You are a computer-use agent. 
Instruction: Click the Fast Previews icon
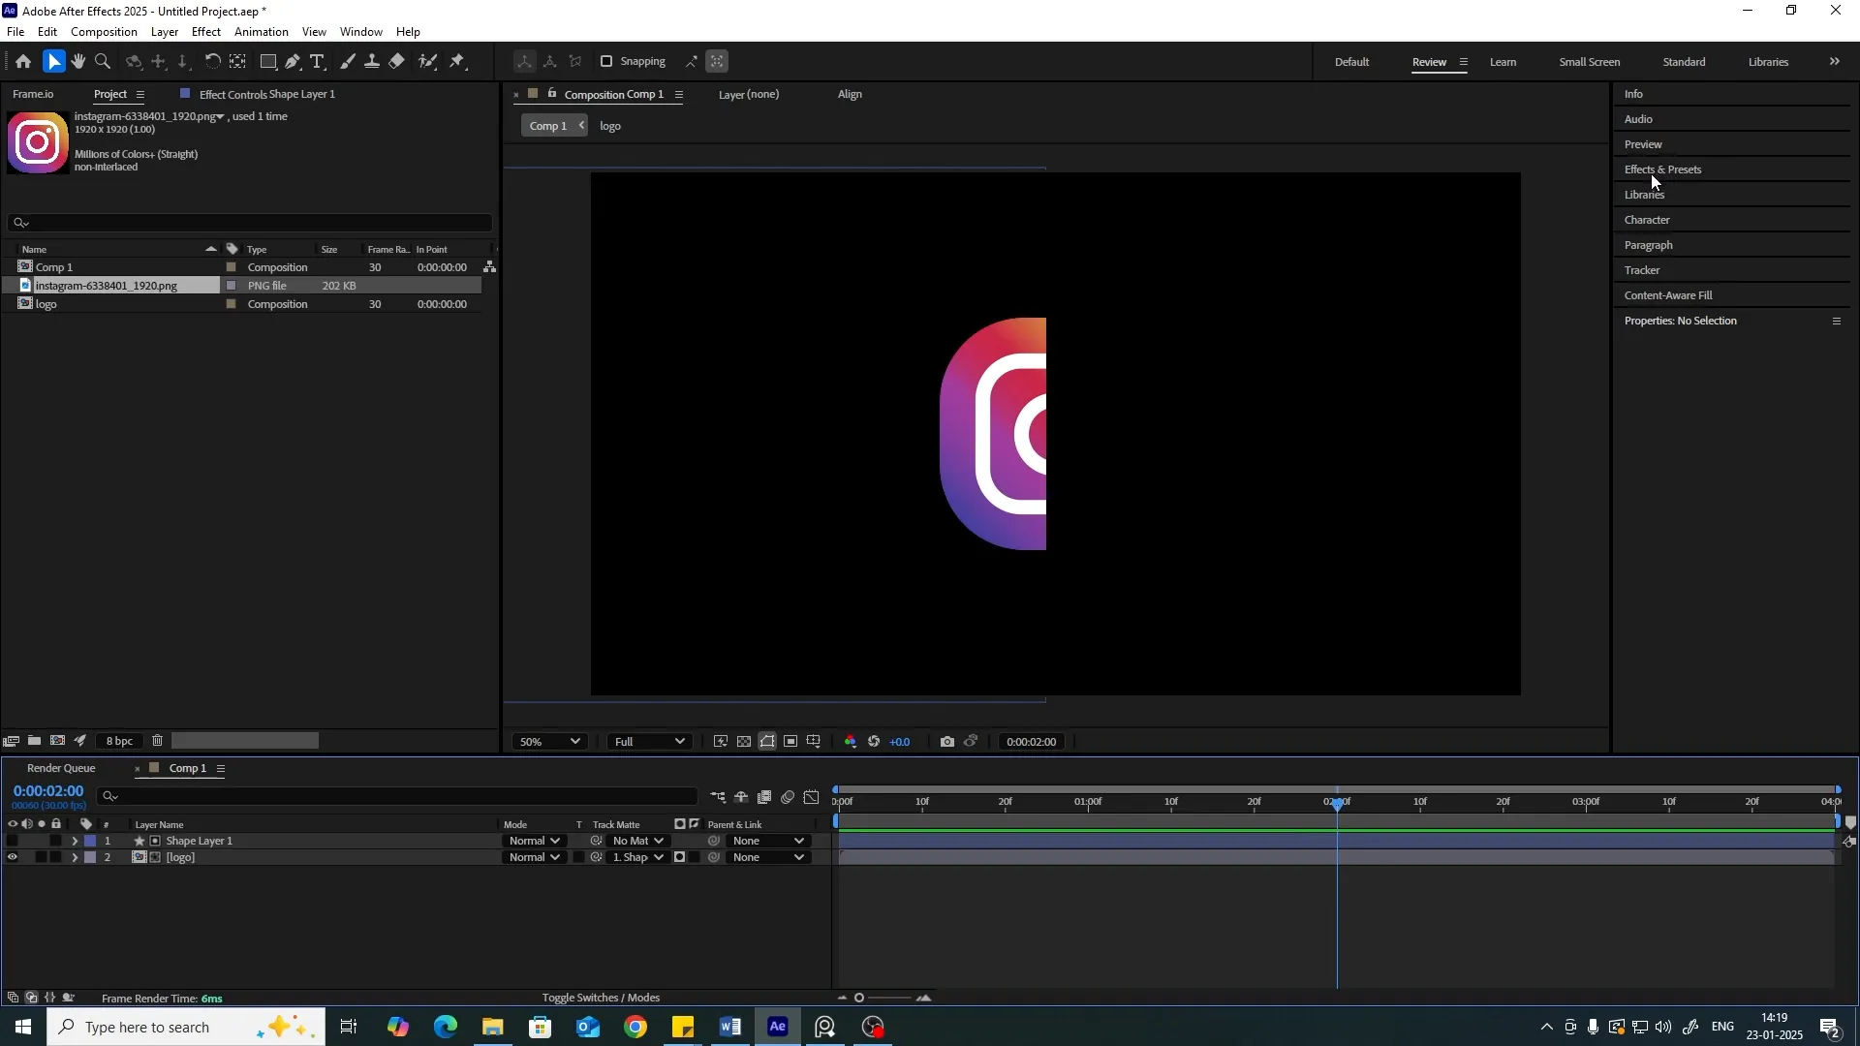click(x=721, y=742)
